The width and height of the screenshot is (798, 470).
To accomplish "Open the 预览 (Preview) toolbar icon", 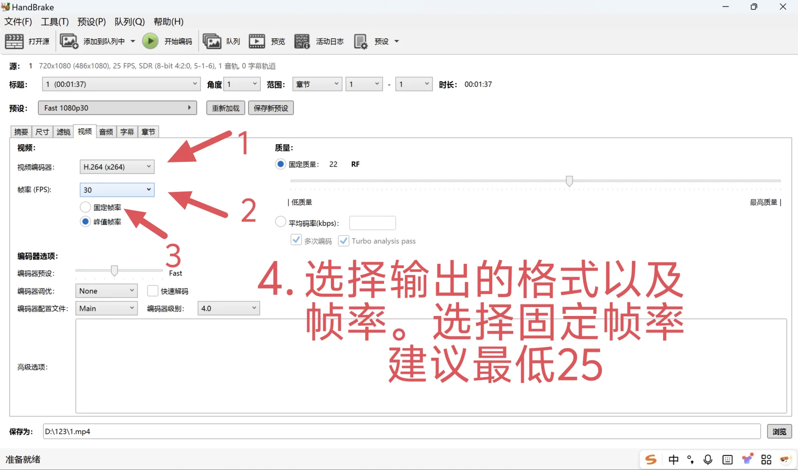I will point(257,41).
